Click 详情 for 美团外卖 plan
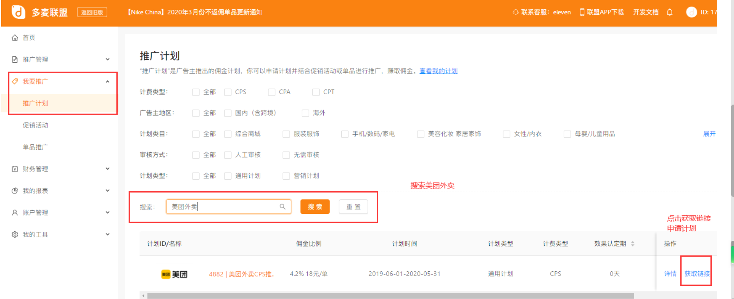Screen dimensions: 734x299 670,274
